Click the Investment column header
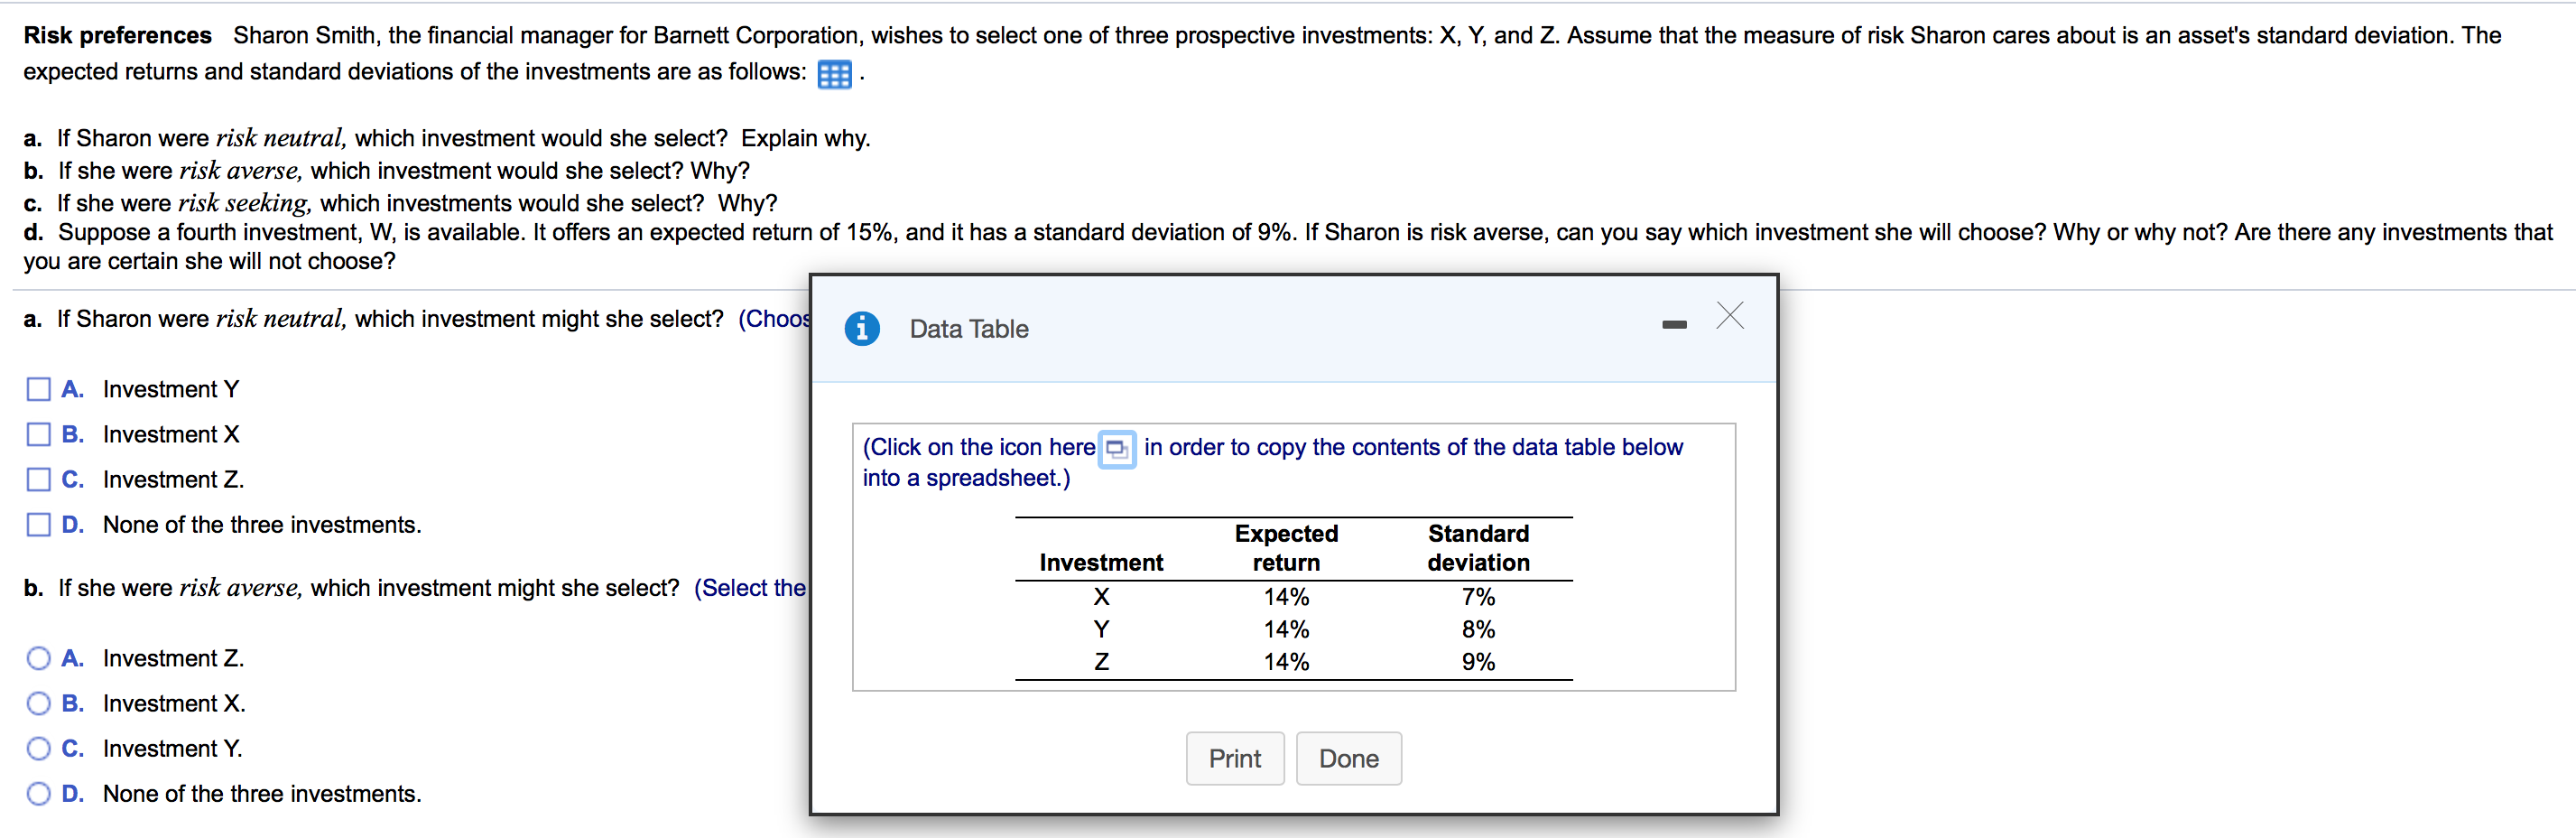The height and width of the screenshot is (838, 2576). coord(1100,563)
